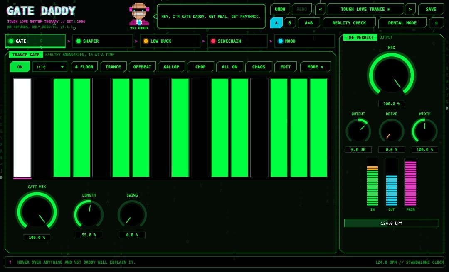
Task: Enable the second gate step
Action: pyautogui.click(x=42, y=128)
